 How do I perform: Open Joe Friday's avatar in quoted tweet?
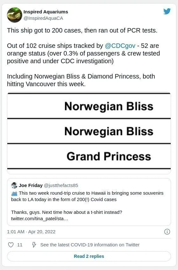(14, 185)
